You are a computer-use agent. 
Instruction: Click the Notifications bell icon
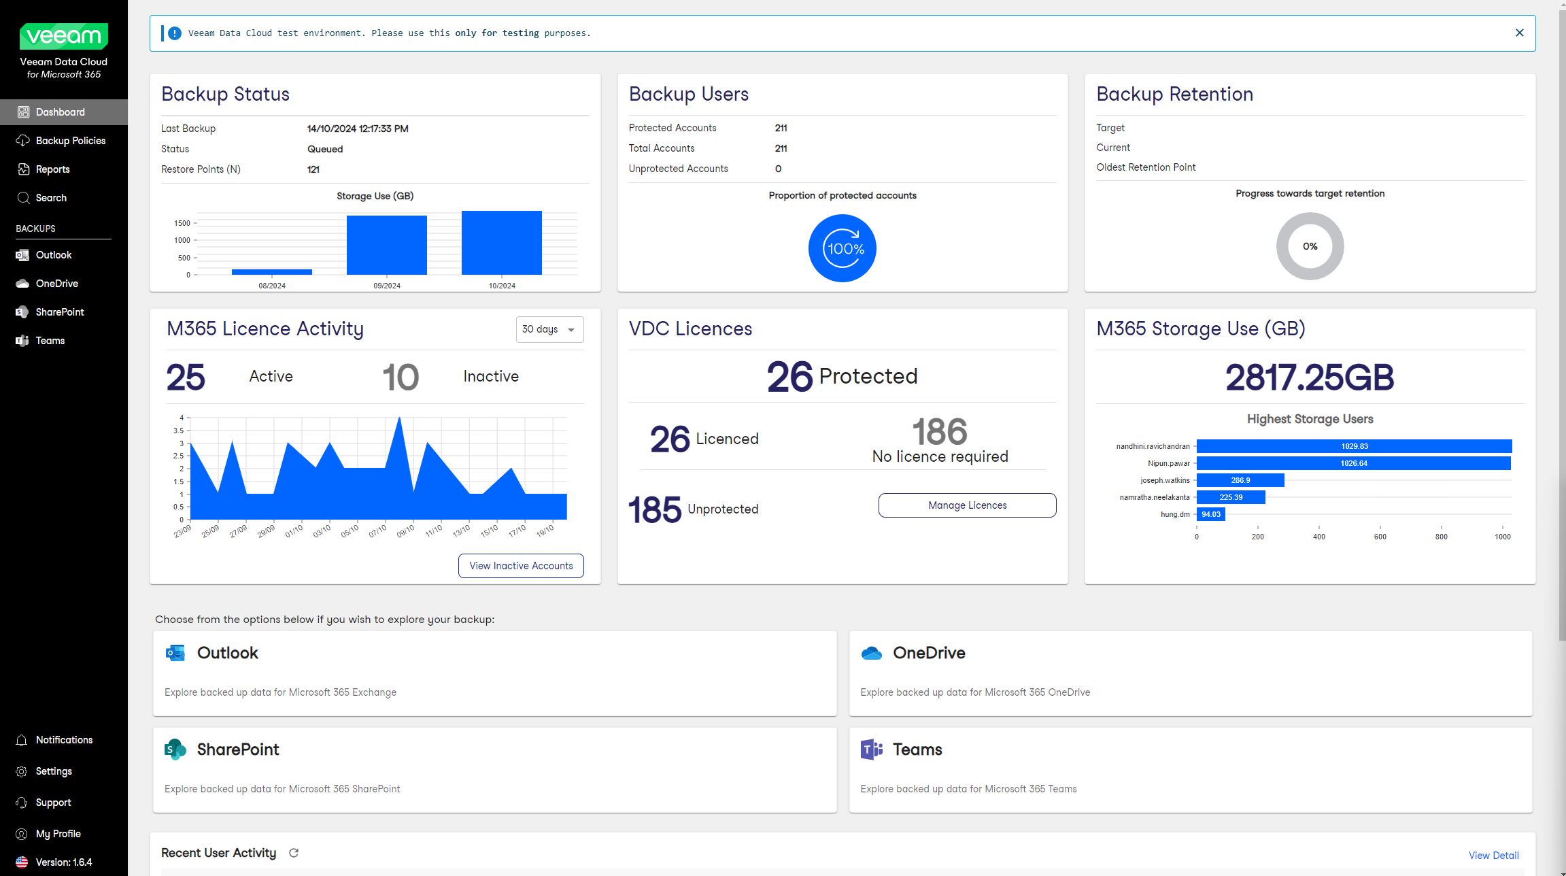pos(22,740)
